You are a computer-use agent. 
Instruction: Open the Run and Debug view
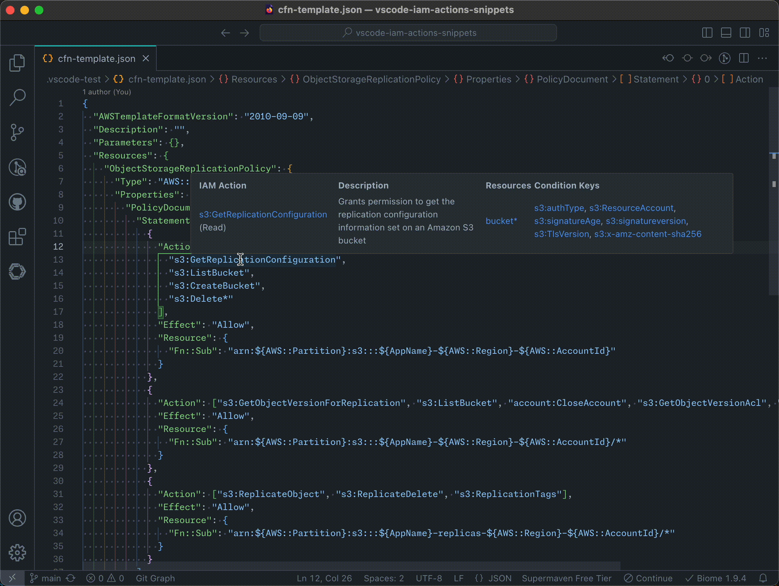click(x=17, y=167)
